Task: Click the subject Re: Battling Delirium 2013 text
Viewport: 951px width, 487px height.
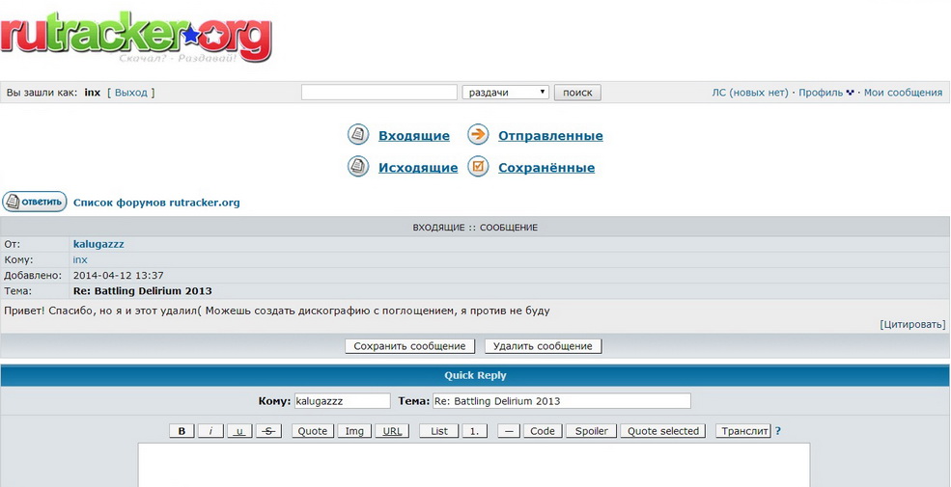Action: tap(143, 291)
